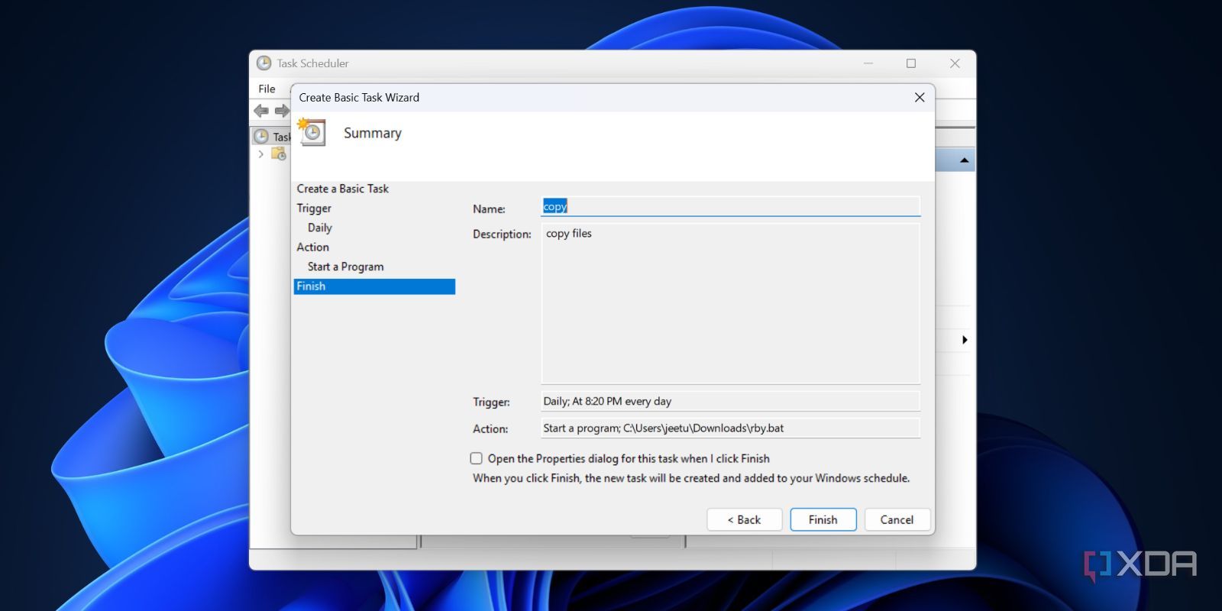Viewport: 1222px width, 611px height.
Task: Select the Task Scheduler root node icon
Action: (261, 136)
